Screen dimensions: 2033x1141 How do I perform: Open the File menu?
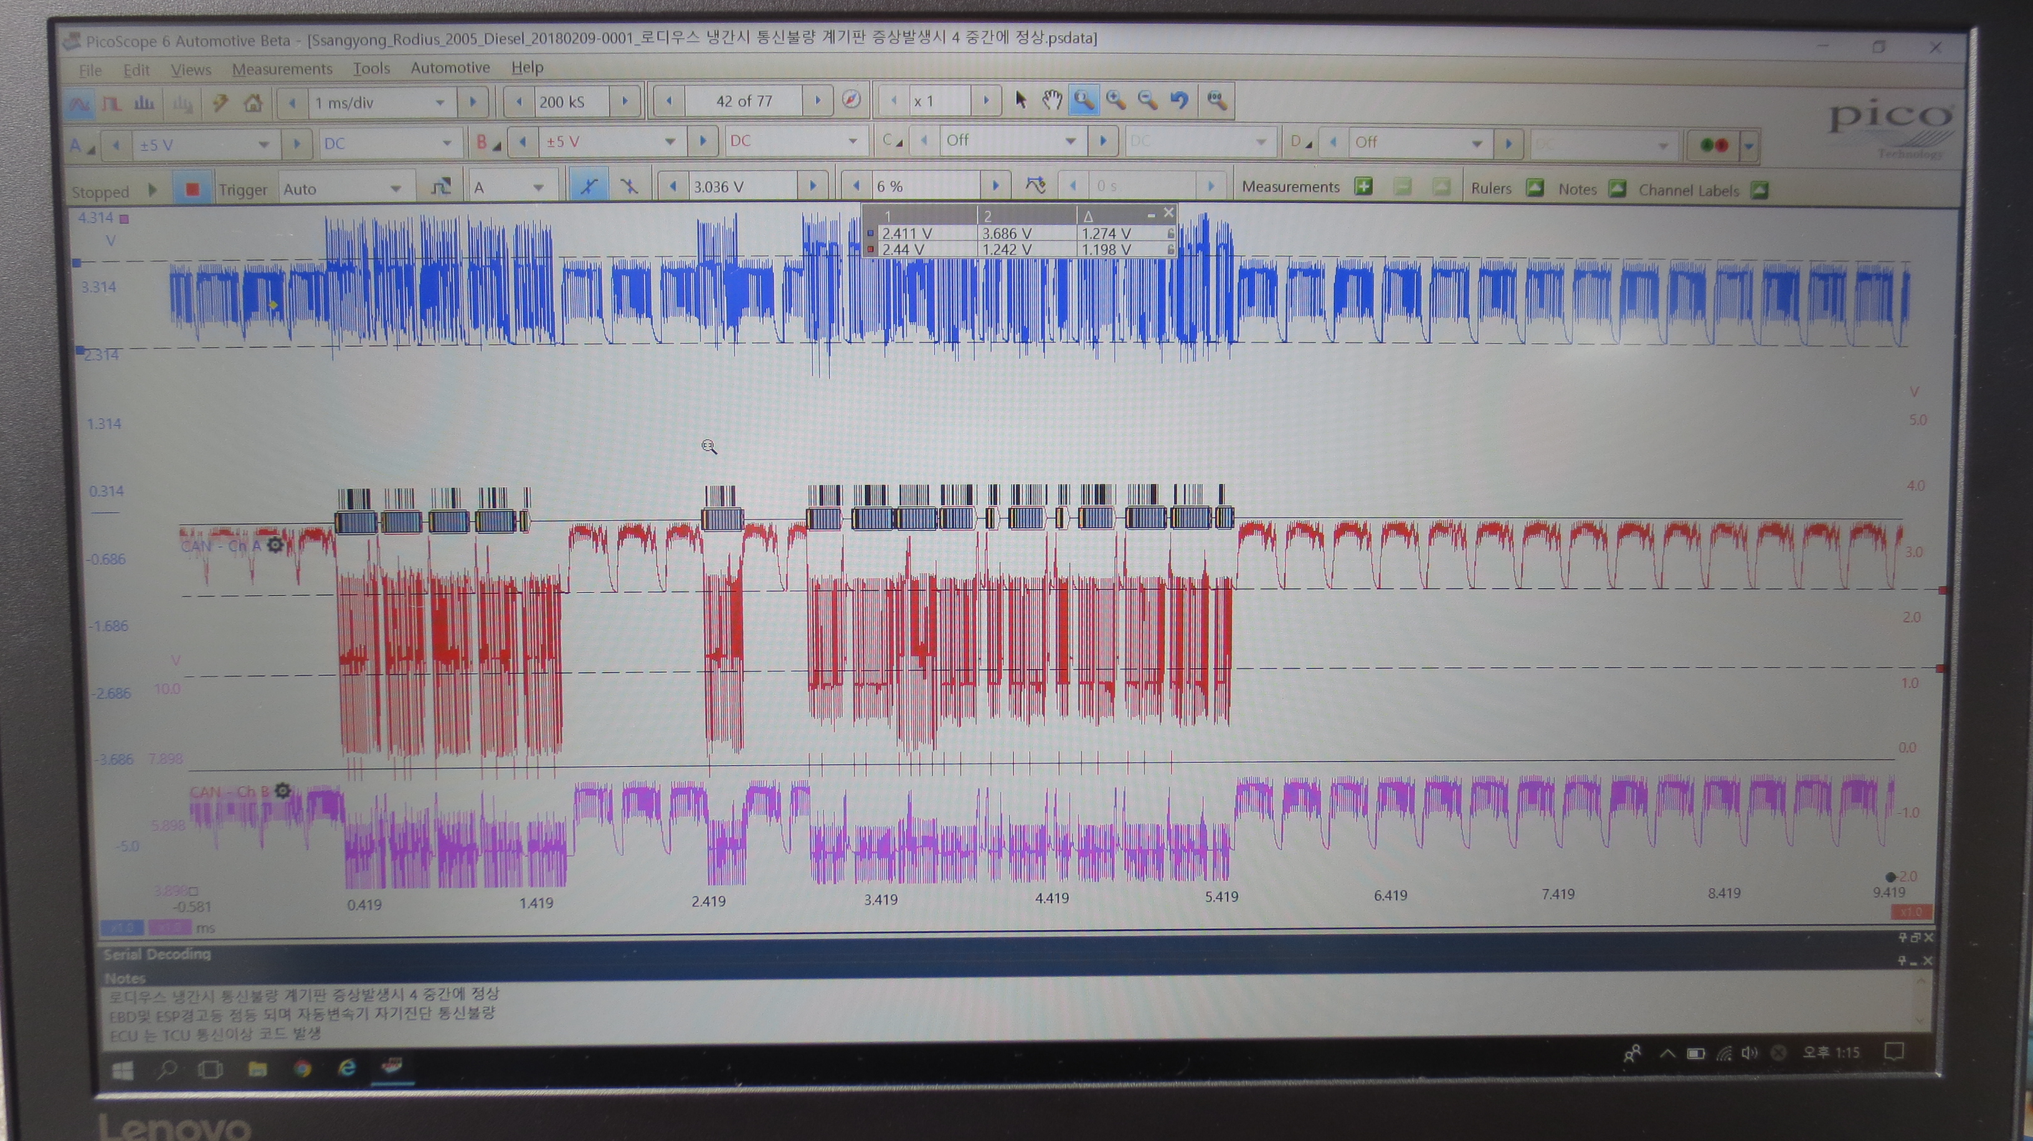click(90, 70)
